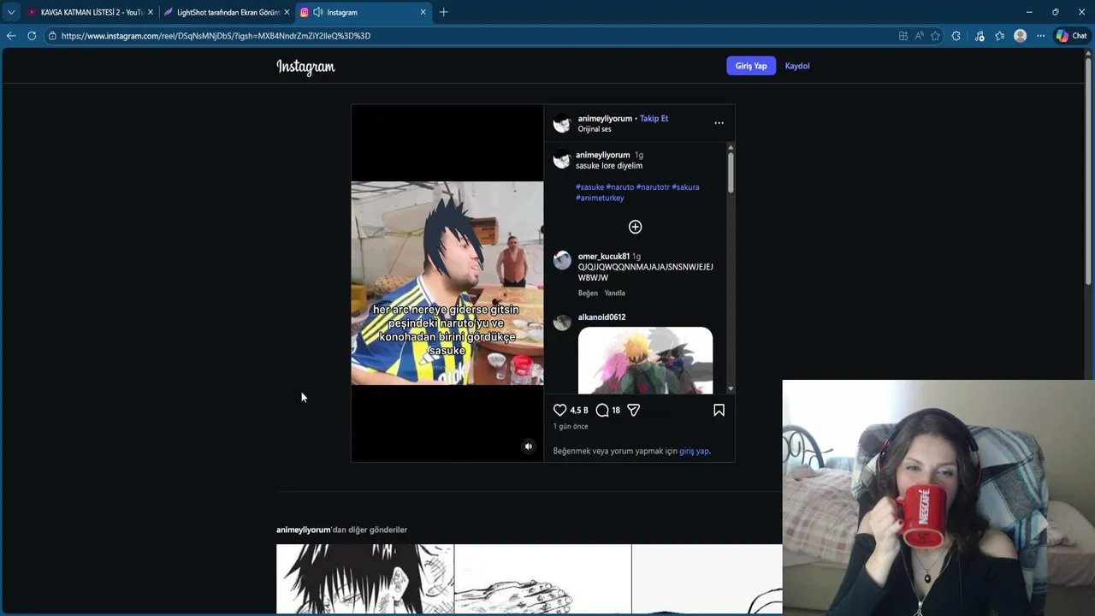
Task: Add page to favorites star
Action: (936, 36)
